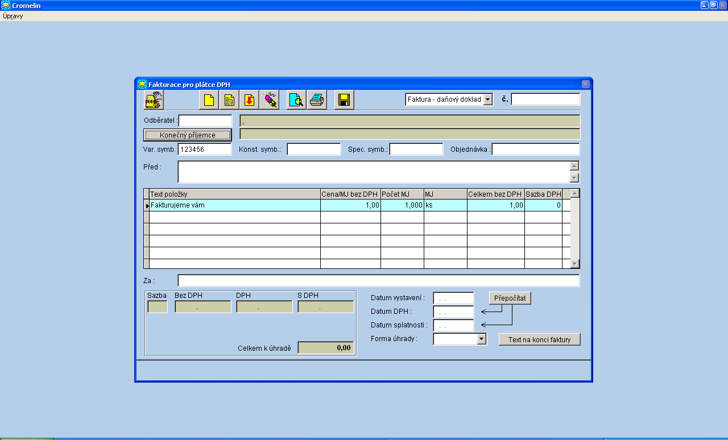
Task: Click the yellow document with red arrow icon
Action: click(x=249, y=100)
